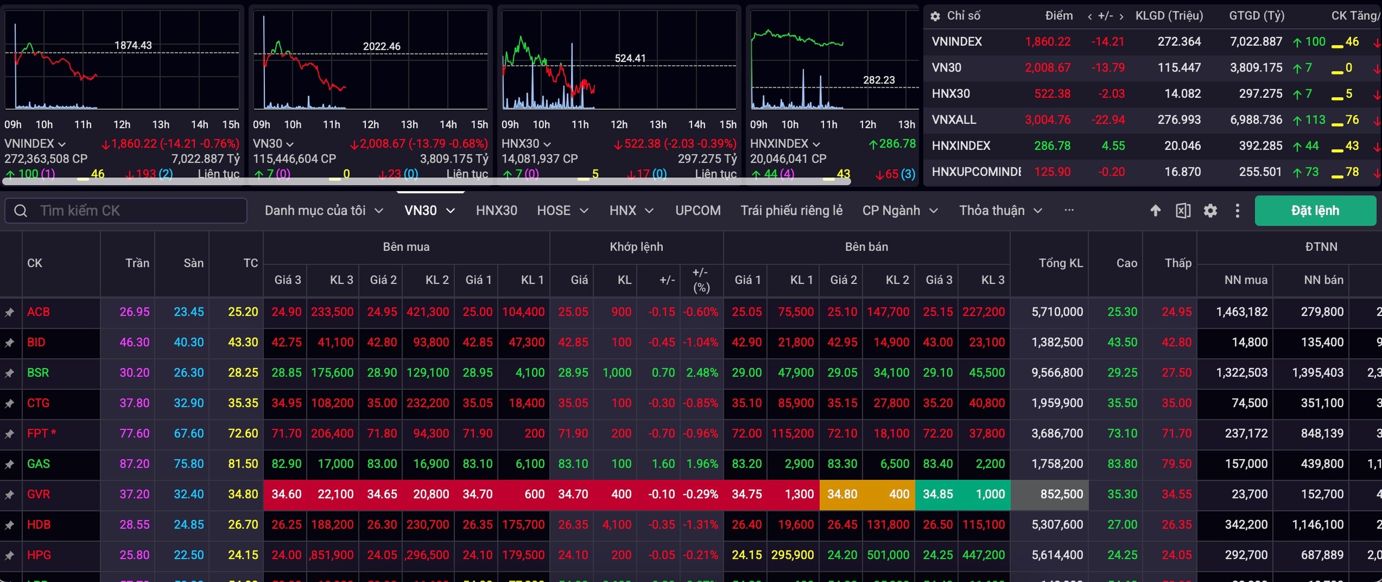Pin the GVR row
The width and height of the screenshot is (1382, 582).
click(9, 495)
